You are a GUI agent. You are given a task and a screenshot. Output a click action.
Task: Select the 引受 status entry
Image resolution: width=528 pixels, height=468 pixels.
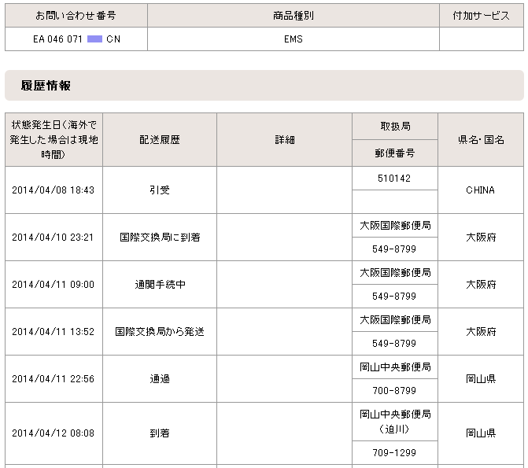[x=160, y=190]
